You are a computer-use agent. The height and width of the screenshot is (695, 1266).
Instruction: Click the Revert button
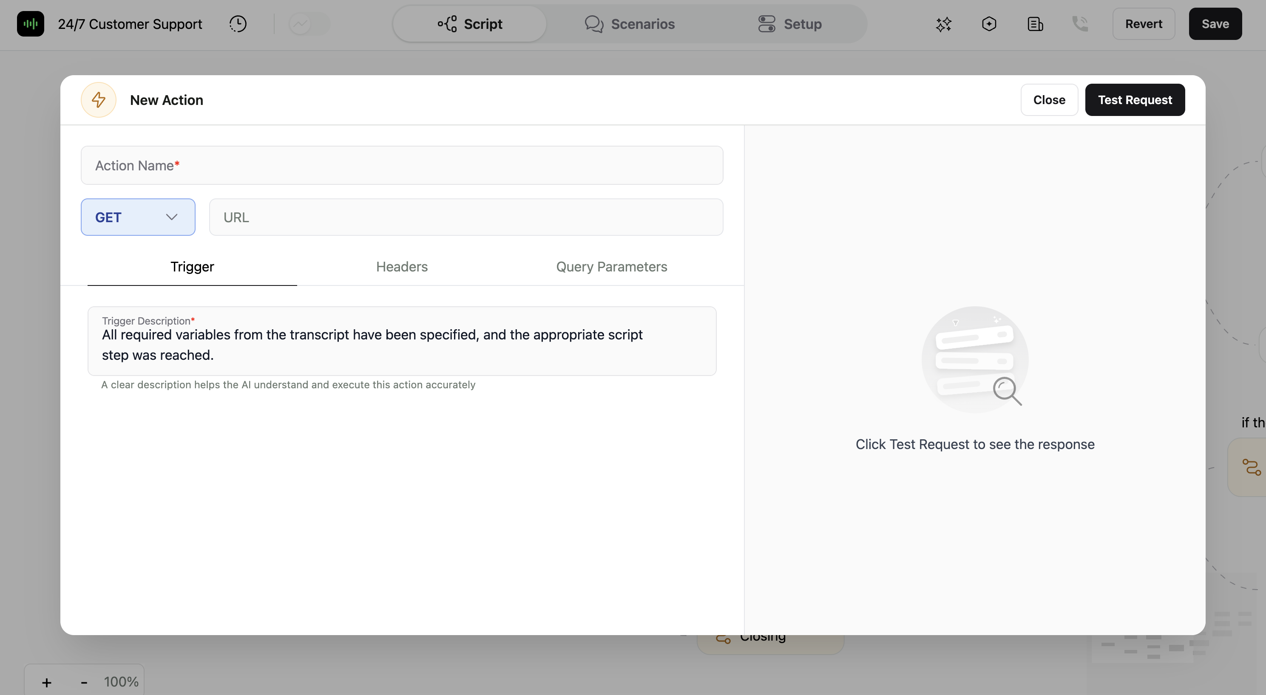click(1143, 23)
